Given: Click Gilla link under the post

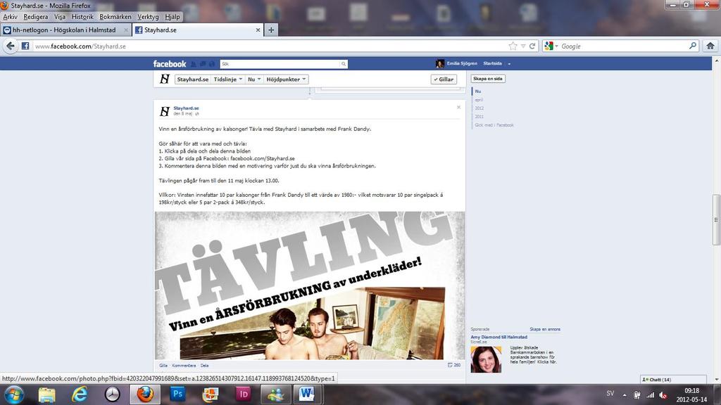Looking at the screenshot, I should point(163,366).
